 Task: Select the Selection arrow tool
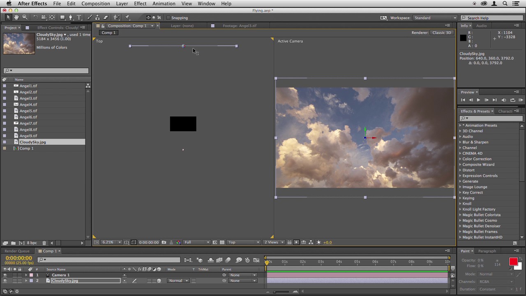click(8, 17)
